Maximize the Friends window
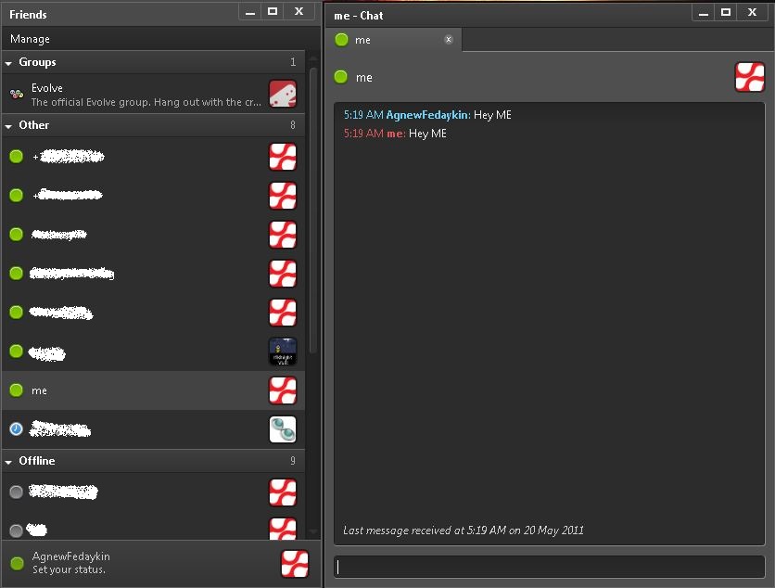The height and width of the screenshot is (588, 775). coord(273,11)
